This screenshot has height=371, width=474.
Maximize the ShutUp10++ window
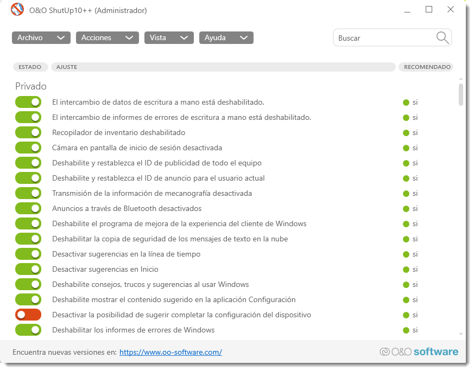428,9
